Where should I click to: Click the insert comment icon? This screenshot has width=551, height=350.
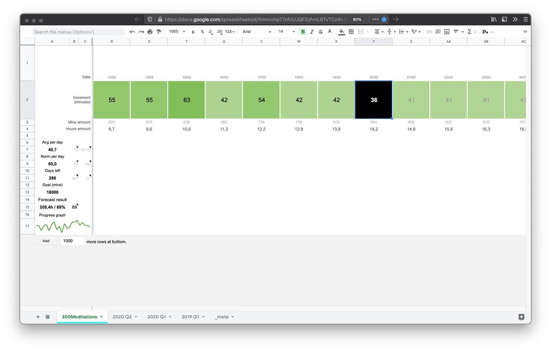(x=438, y=32)
